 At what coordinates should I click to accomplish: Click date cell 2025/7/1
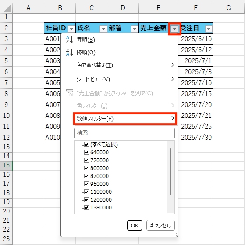coord(195,61)
